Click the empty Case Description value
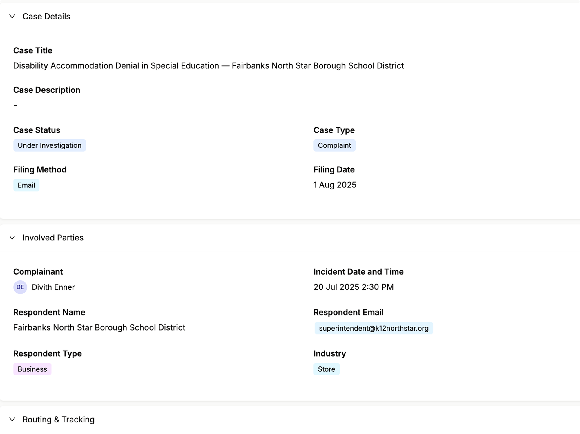This screenshot has width=580, height=434. (15, 105)
